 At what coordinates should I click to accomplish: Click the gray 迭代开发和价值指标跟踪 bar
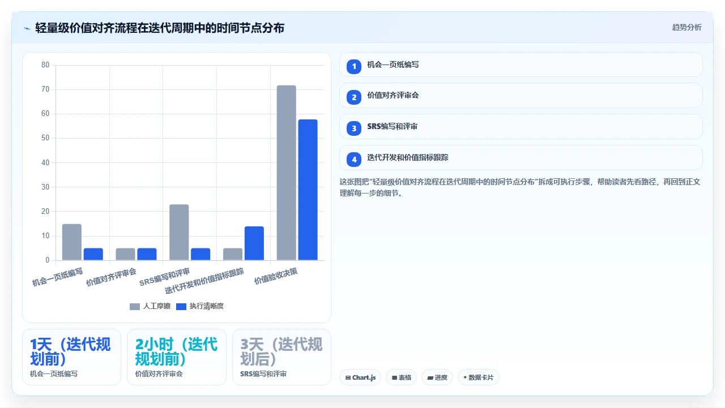click(x=233, y=254)
